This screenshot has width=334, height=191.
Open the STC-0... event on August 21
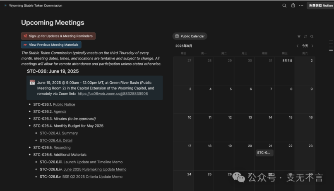[264, 153]
